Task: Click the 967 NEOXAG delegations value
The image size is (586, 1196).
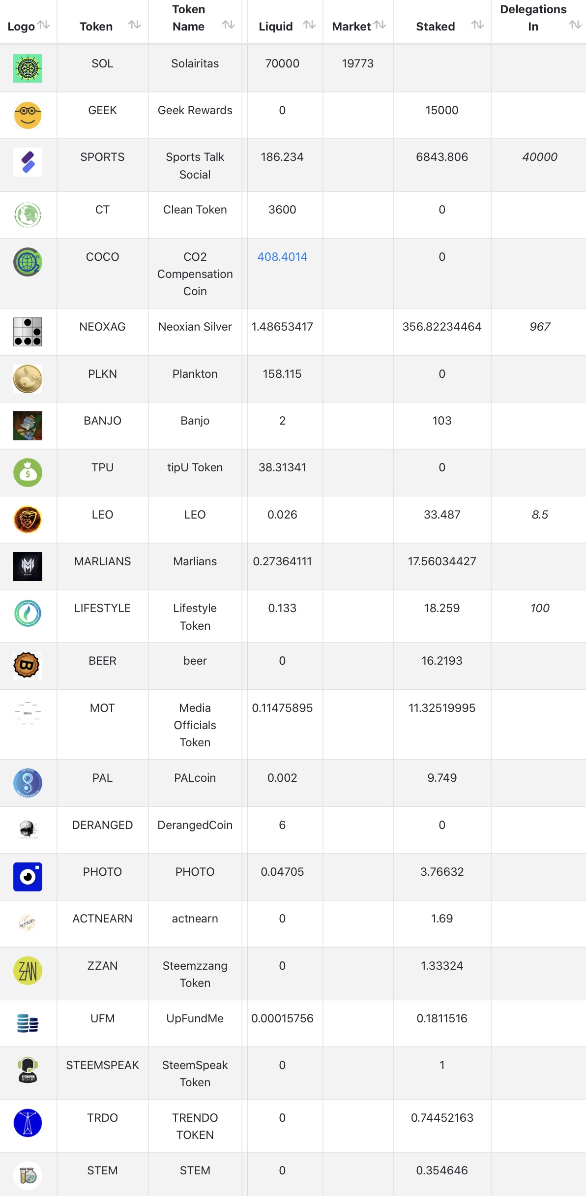Action: [539, 327]
